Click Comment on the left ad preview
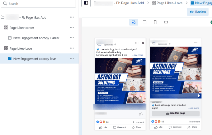This screenshot has width=212, height=135. pyautogui.click(x=119, y=127)
